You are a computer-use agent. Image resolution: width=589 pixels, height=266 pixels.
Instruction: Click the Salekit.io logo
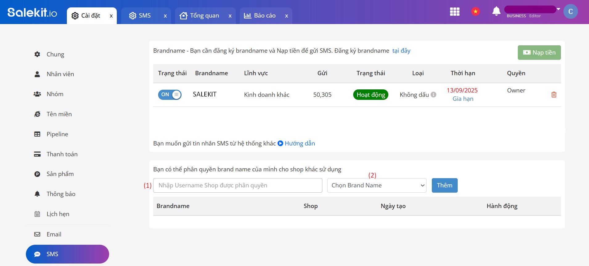(x=32, y=12)
